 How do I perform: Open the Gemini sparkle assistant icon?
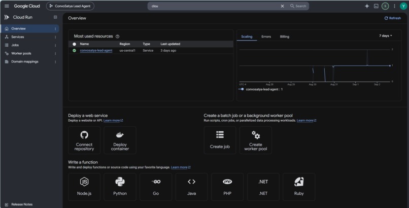tap(367, 6)
